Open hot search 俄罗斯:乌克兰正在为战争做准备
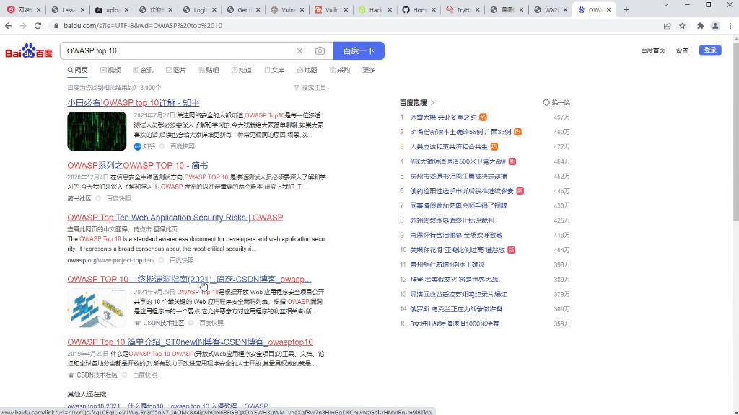 point(456,309)
